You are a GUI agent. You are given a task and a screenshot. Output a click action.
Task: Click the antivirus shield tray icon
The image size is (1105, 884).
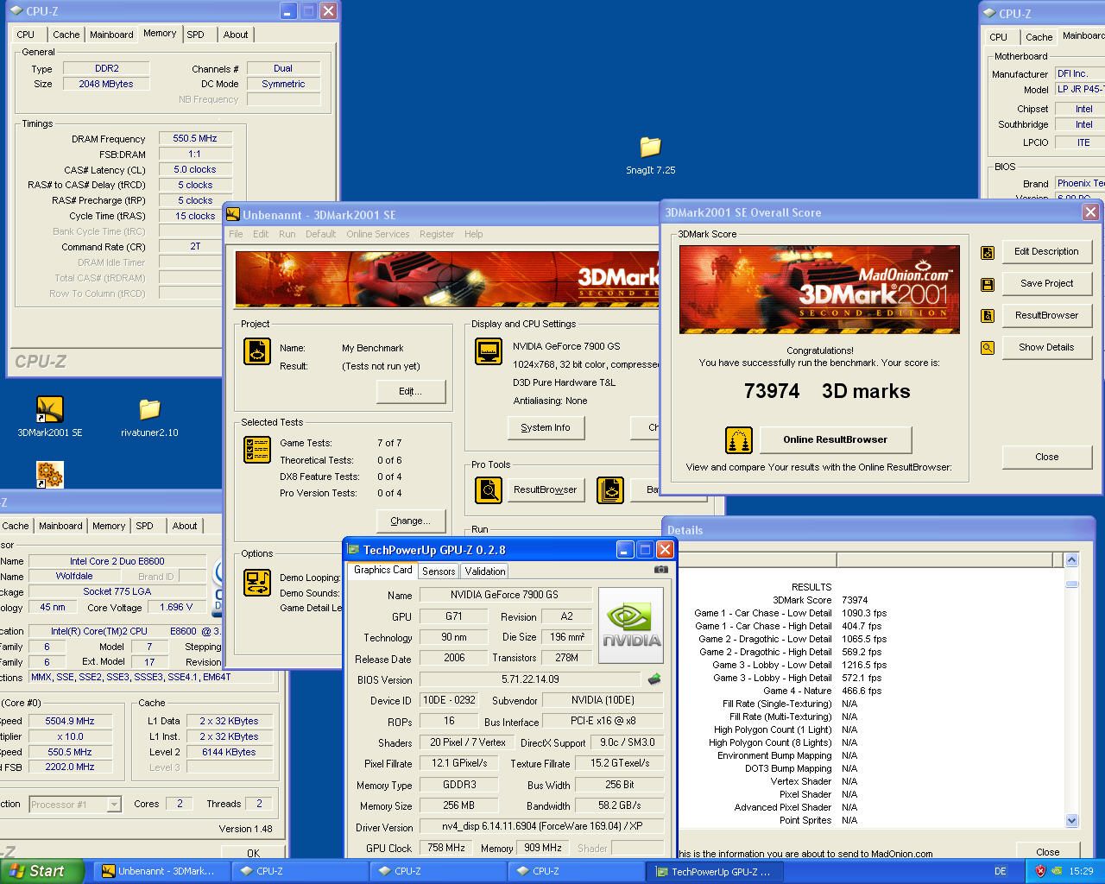click(x=1040, y=871)
